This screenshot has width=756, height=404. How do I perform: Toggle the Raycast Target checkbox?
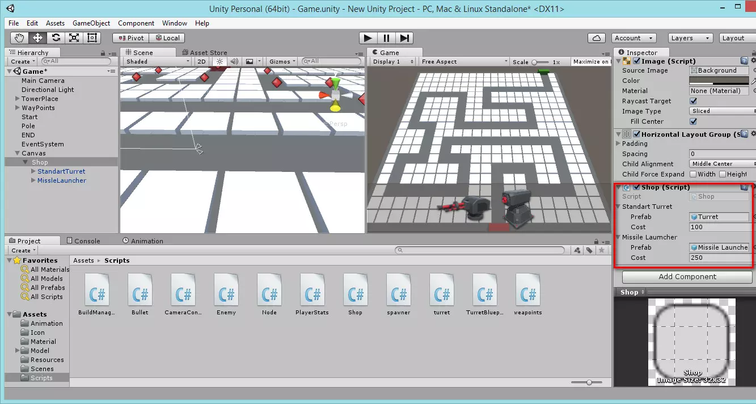point(693,101)
